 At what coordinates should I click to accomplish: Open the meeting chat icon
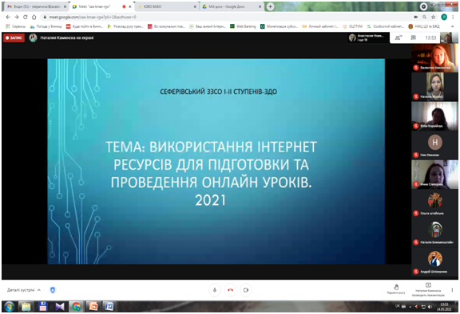click(x=414, y=37)
